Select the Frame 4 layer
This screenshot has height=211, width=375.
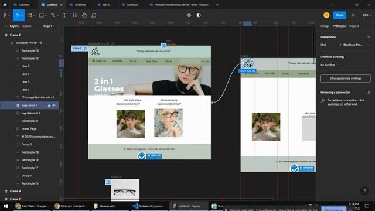tap(15, 191)
